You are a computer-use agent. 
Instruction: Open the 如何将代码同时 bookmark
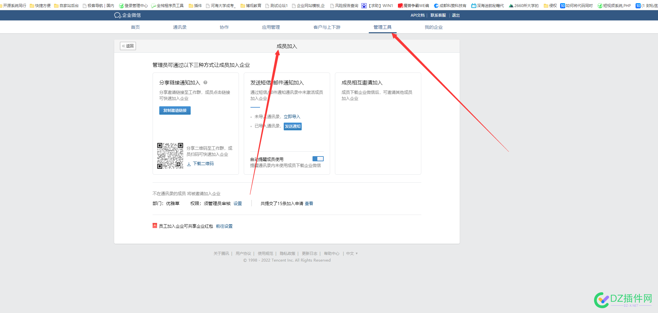click(576, 6)
